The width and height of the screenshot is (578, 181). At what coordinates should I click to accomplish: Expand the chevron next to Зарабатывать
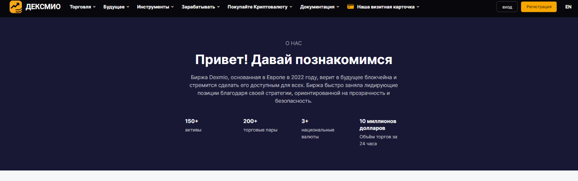(218, 7)
